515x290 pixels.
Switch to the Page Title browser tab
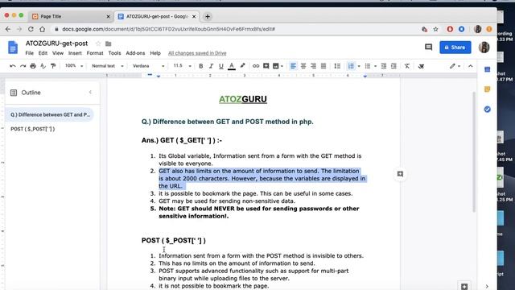[71, 16]
